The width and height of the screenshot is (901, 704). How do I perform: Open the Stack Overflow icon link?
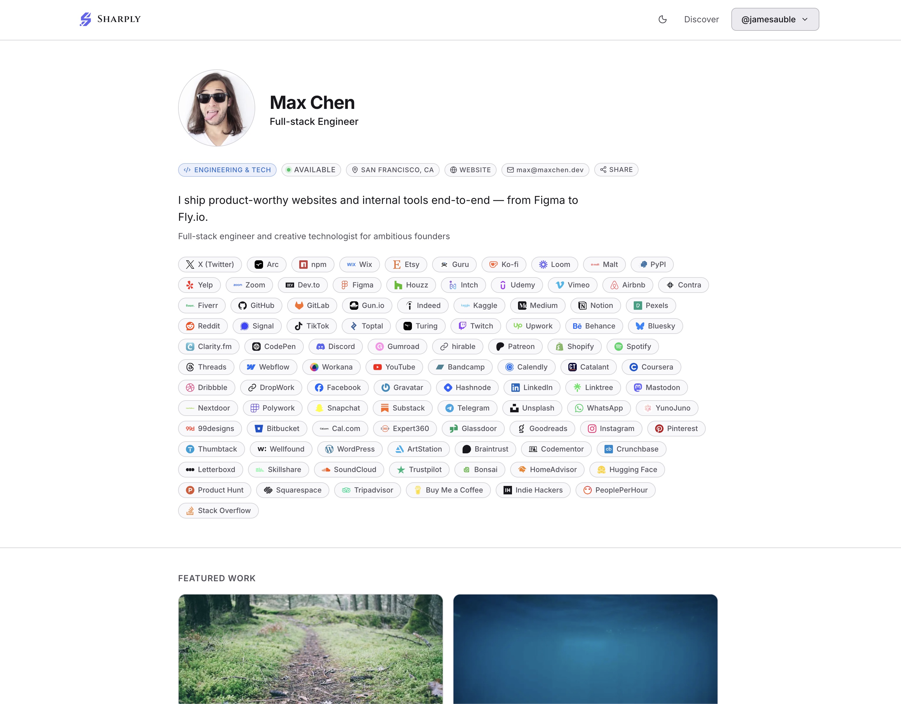(x=218, y=511)
